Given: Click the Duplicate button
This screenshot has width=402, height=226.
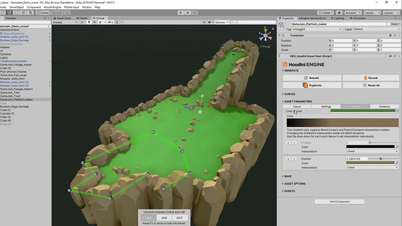Looking at the screenshot, I should click(312, 85).
